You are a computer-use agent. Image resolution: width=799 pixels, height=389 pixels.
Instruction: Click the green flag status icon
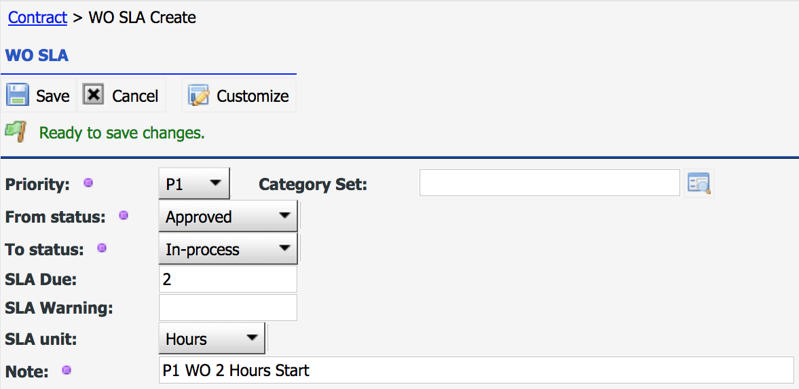(x=16, y=132)
